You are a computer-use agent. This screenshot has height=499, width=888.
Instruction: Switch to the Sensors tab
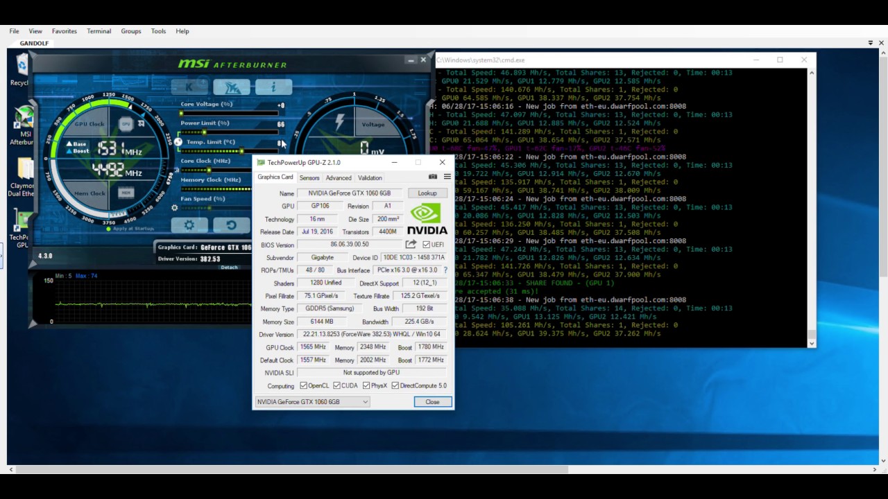309,178
